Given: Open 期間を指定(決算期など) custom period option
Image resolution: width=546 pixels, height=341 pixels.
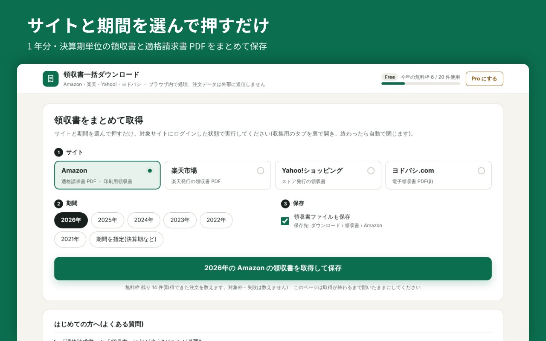Looking at the screenshot, I should tap(126, 240).
